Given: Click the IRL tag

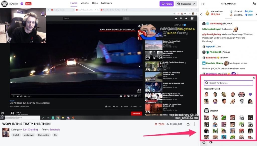Looking at the screenshot, I should pyautogui.click(x=55, y=135).
